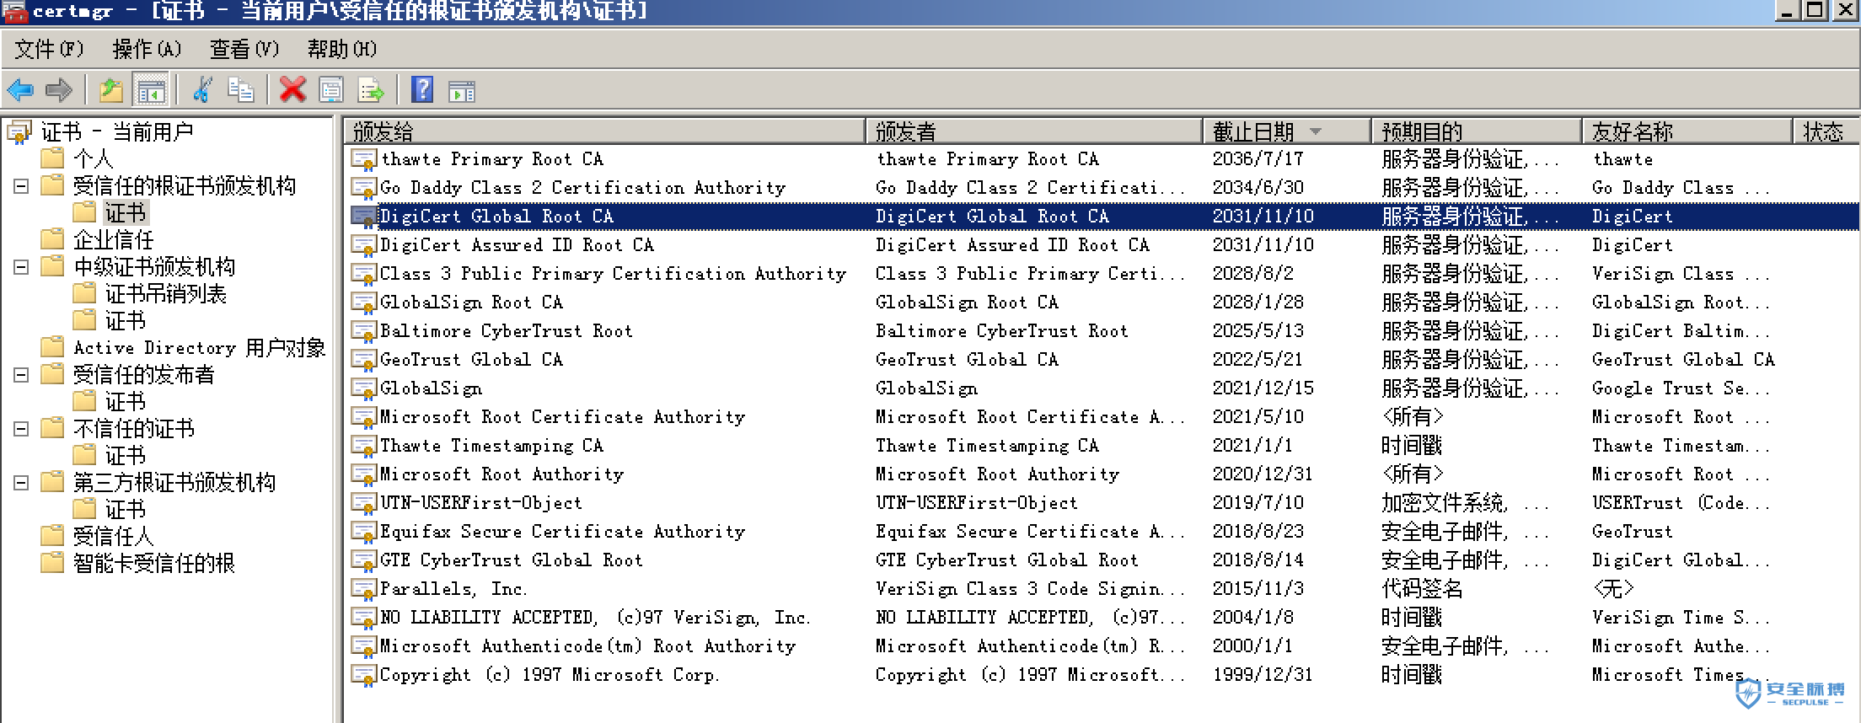Viewport: 1861px width, 723px height.
Task: Collapse the 中级证书颁发机构 tree node
Action: click(21, 267)
